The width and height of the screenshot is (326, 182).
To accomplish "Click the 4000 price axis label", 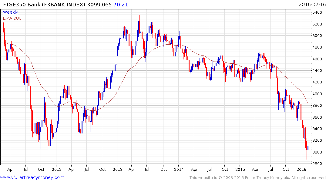I will pyautogui.click(x=317, y=94).
